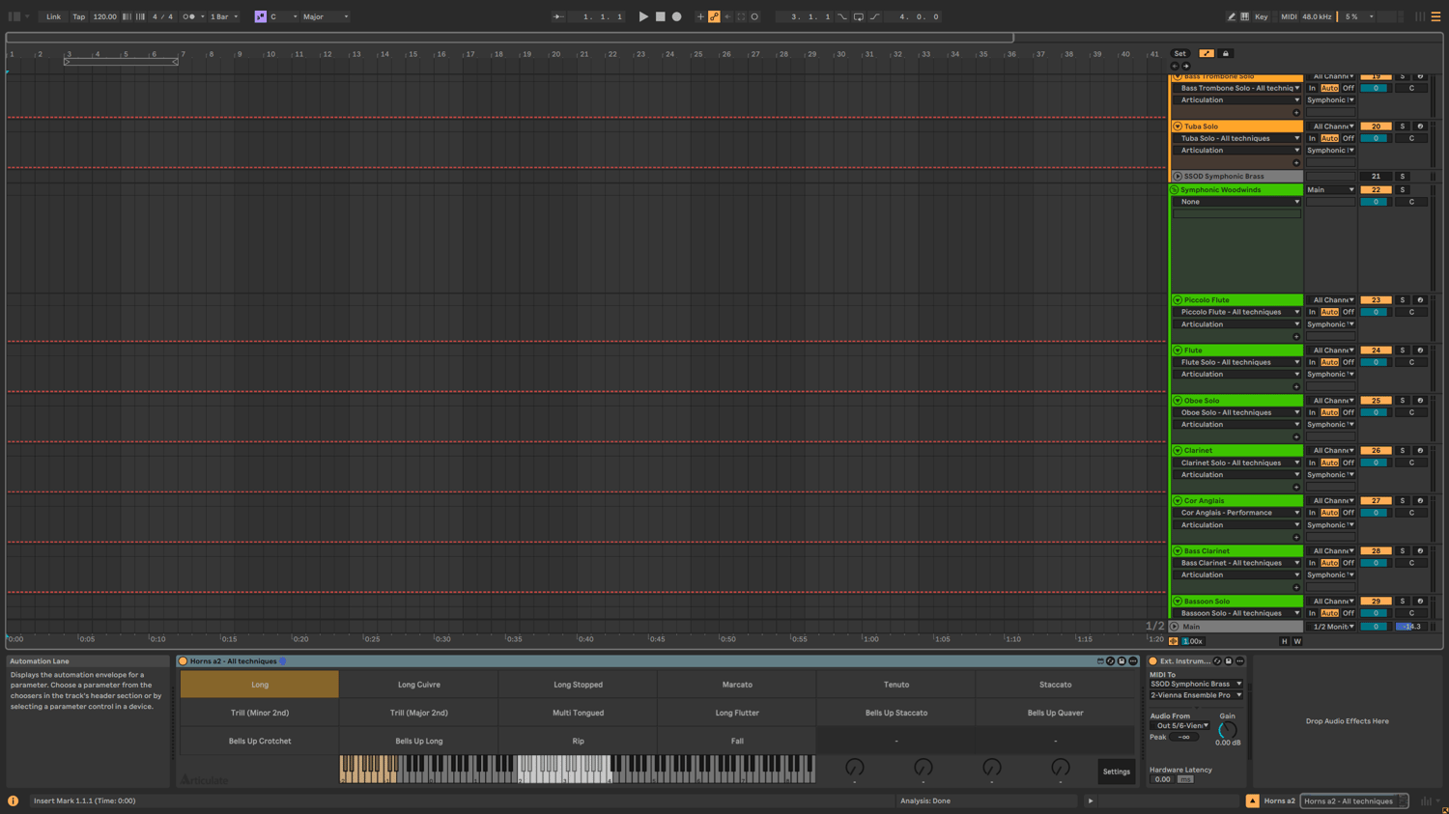This screenshot has width=1449, height=814.
Task: Start playback with the Play button
Action: 643,16
